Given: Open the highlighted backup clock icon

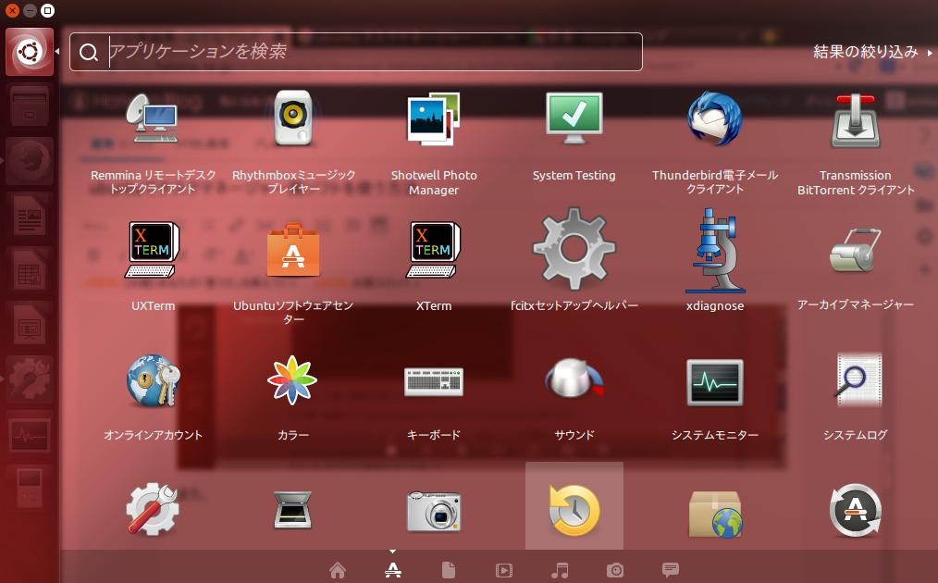Looking at the screenshot, I should pyautogui.click(x=574, y=510).
